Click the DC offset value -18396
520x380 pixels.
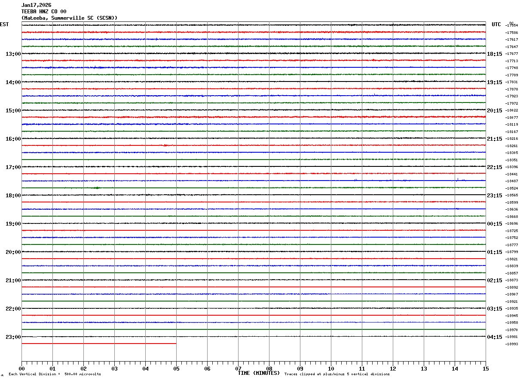511,167
